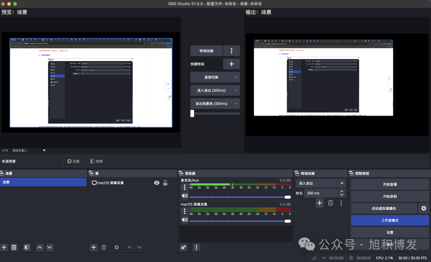This screenshot has height=262, width=431.
Task: Open macOS 屏幕采集 mixer channel options three-dot icon
Action: pos(184,211)
